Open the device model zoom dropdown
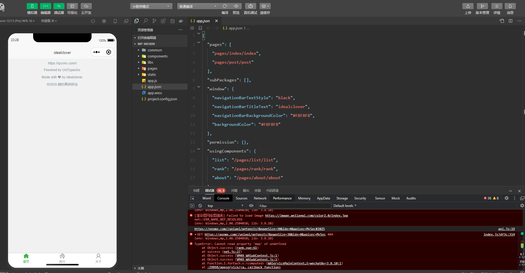The width and height of the screenshot is (525, 273). [17, 21]
